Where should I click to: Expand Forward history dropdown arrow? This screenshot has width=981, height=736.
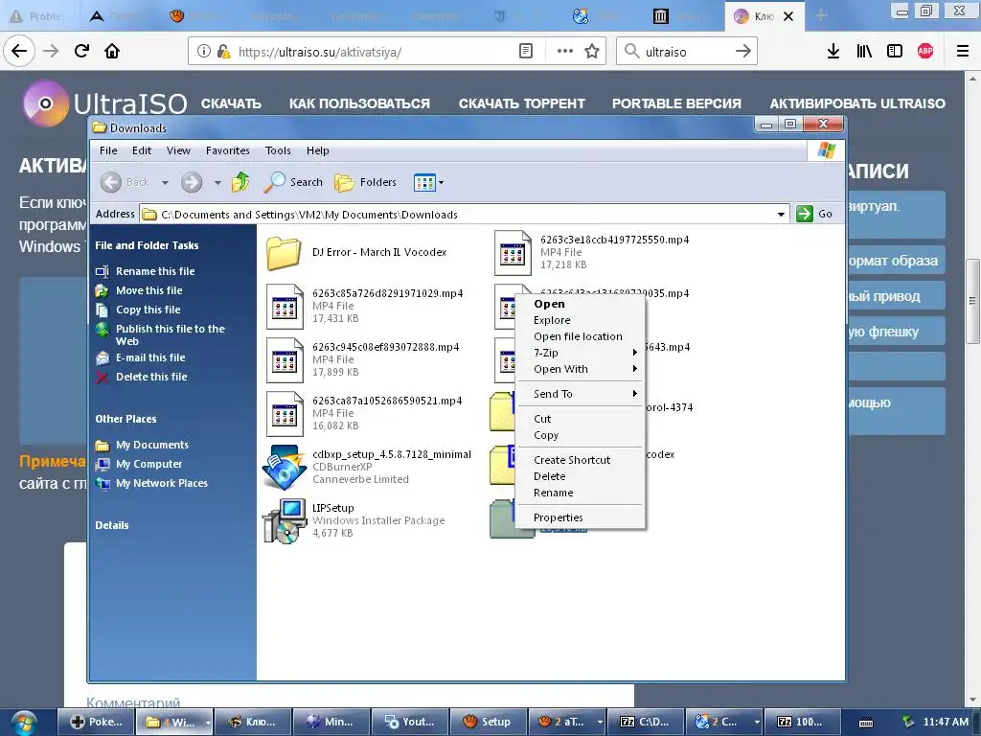click(x=217, y=183)
